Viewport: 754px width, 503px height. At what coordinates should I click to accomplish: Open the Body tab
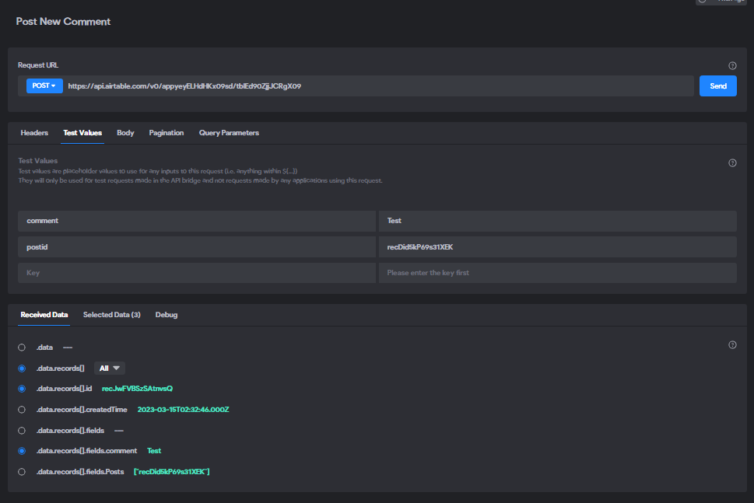click(x=125, y=133)
